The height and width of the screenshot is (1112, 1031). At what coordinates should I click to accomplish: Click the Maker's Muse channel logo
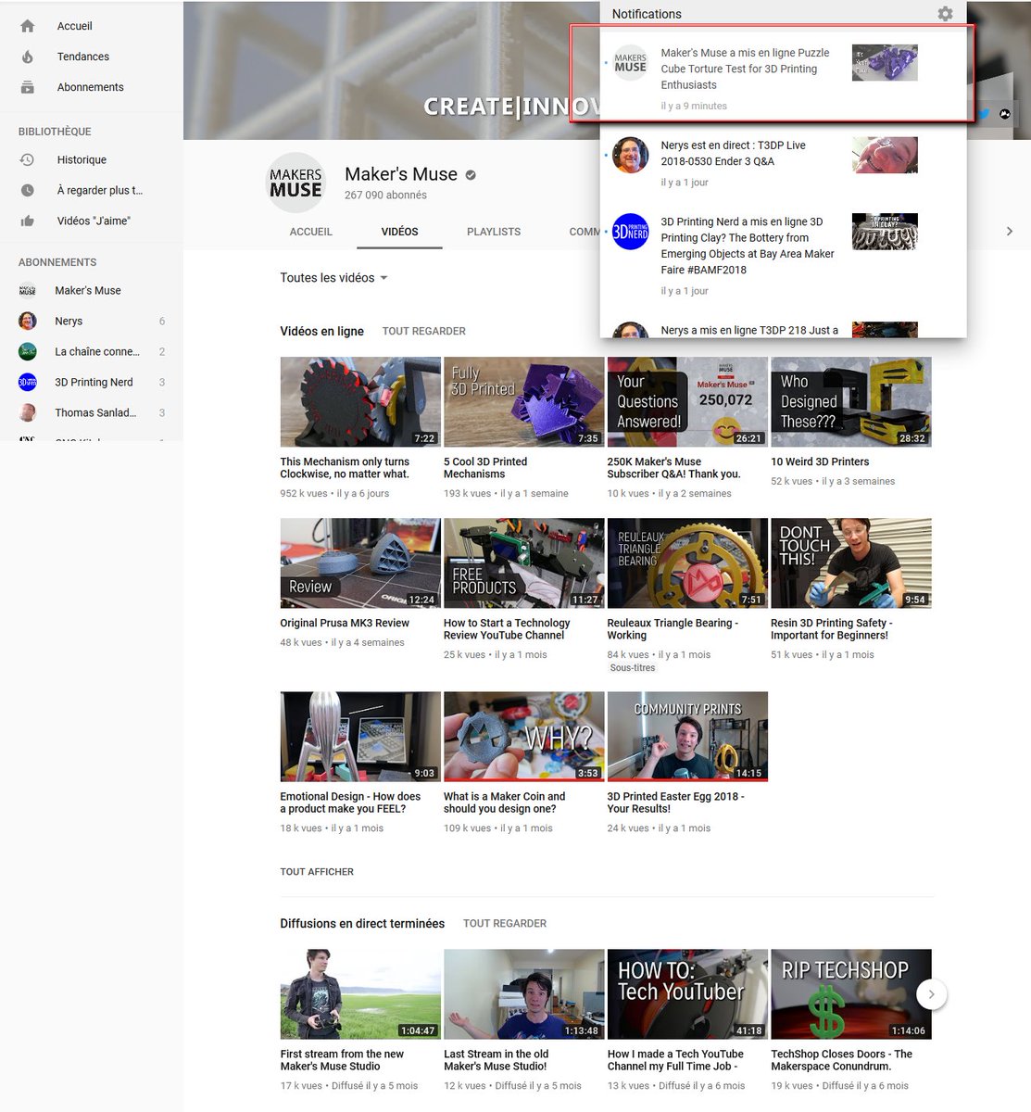pos(295,183)
